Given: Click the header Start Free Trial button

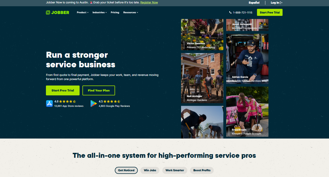Looking at the screenshot, I should pos(270,12).
